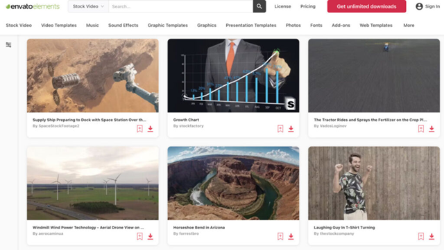Image resolution: width=444 pixels, height=250 pixels.
Task: Click the magnifier search button
Action: (x=259, y=6)
